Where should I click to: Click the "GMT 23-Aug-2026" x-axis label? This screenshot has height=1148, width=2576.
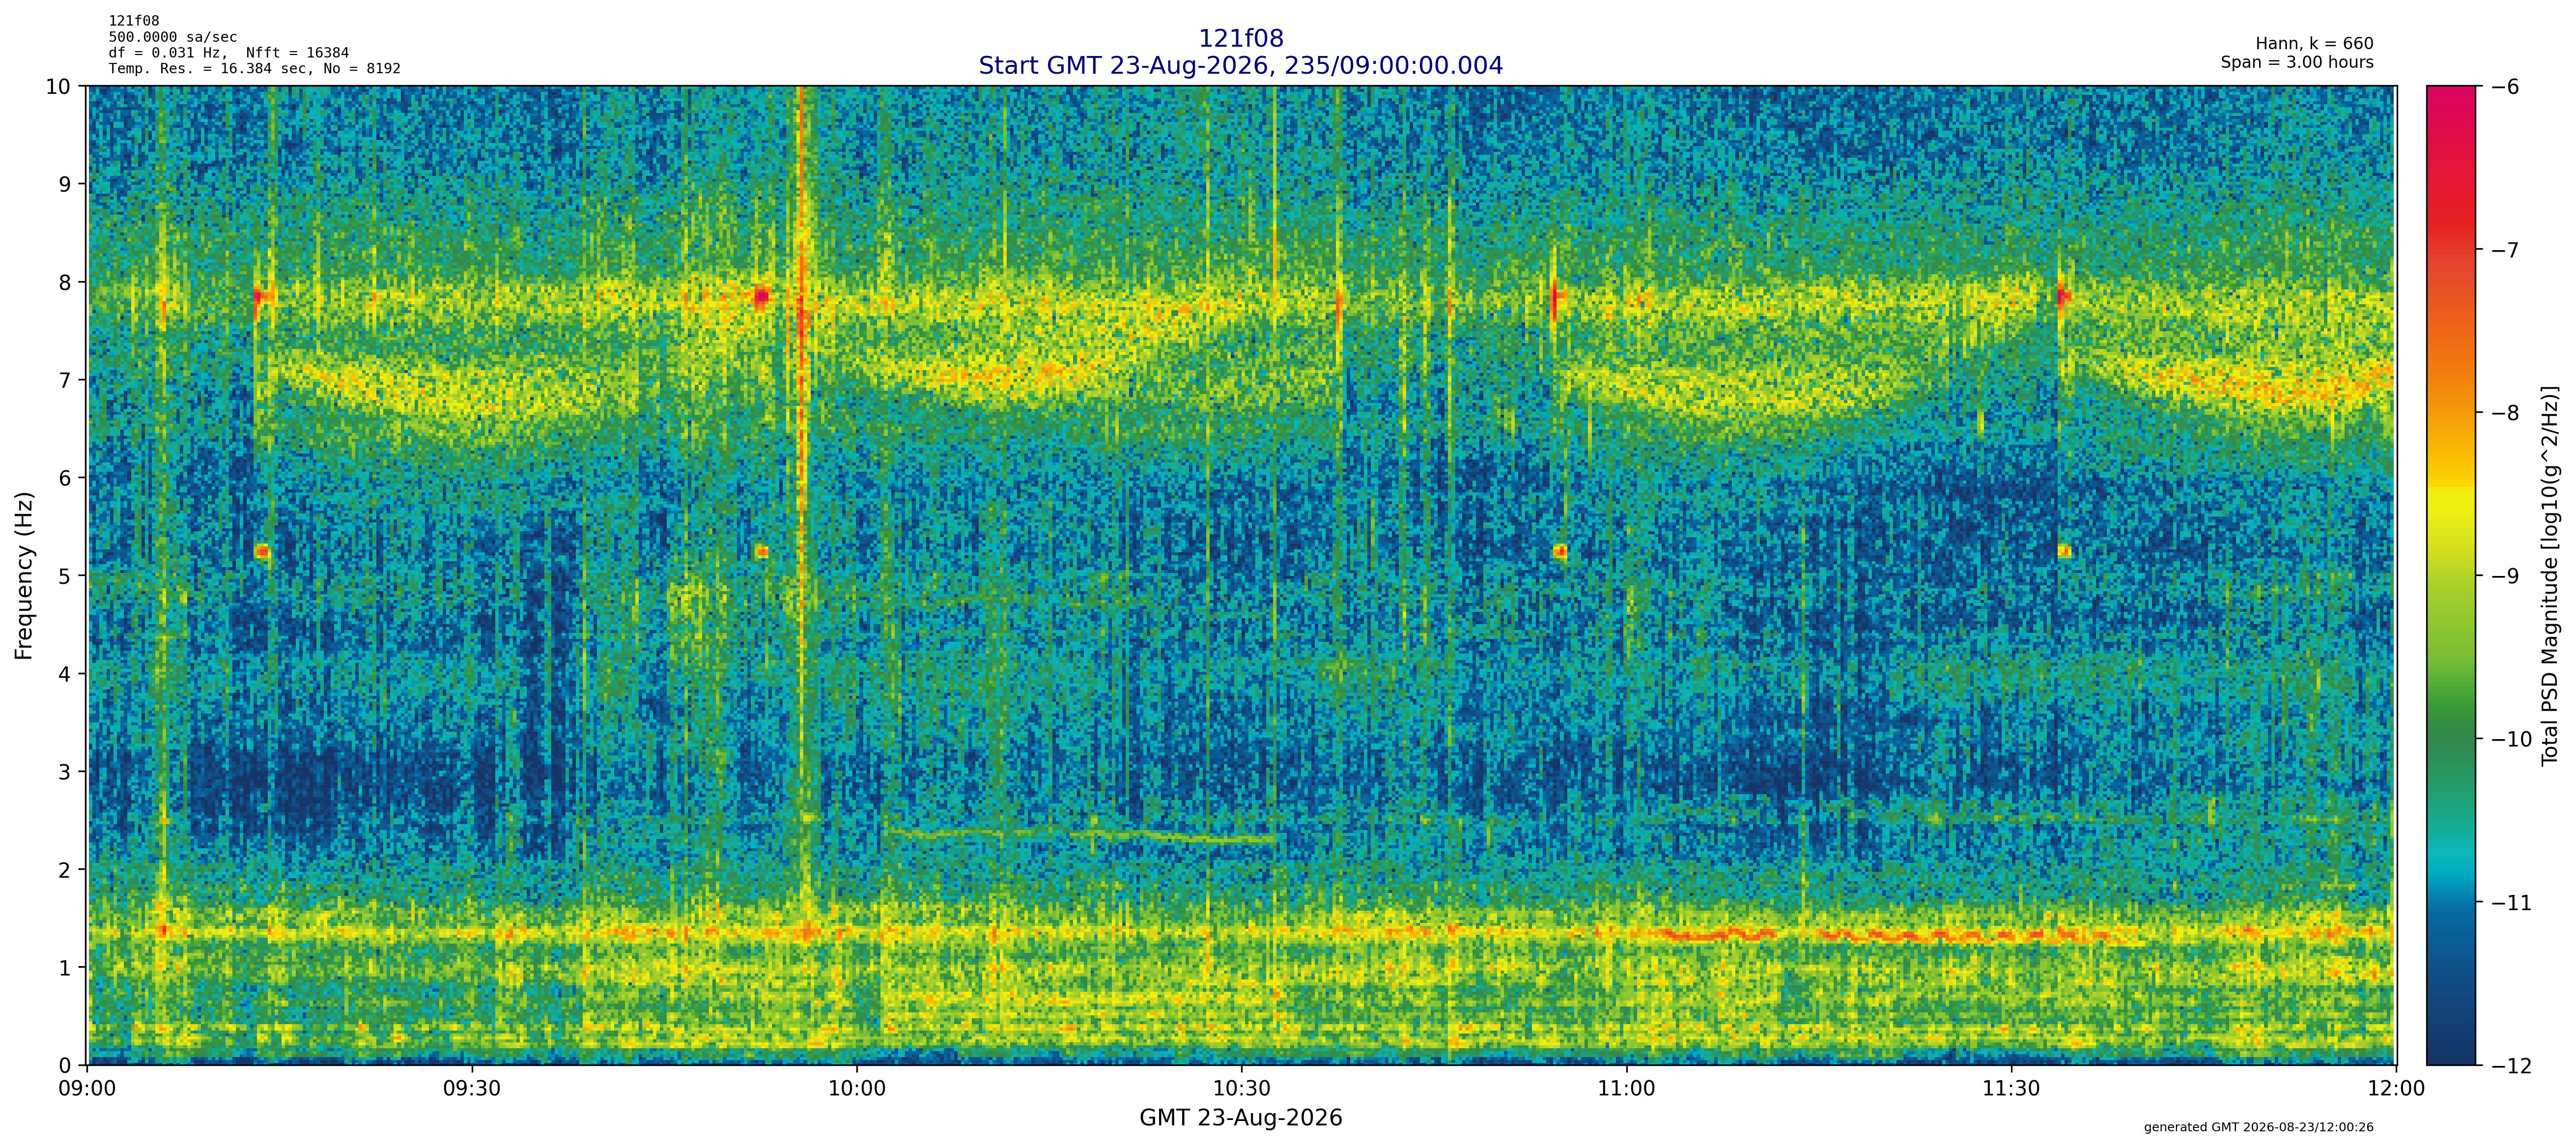pyautogui.click(x=1240, y=1118)
